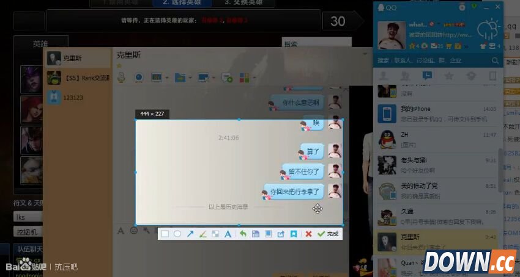Open the shopping cart icon in QQ header

[x=449, y=46]
